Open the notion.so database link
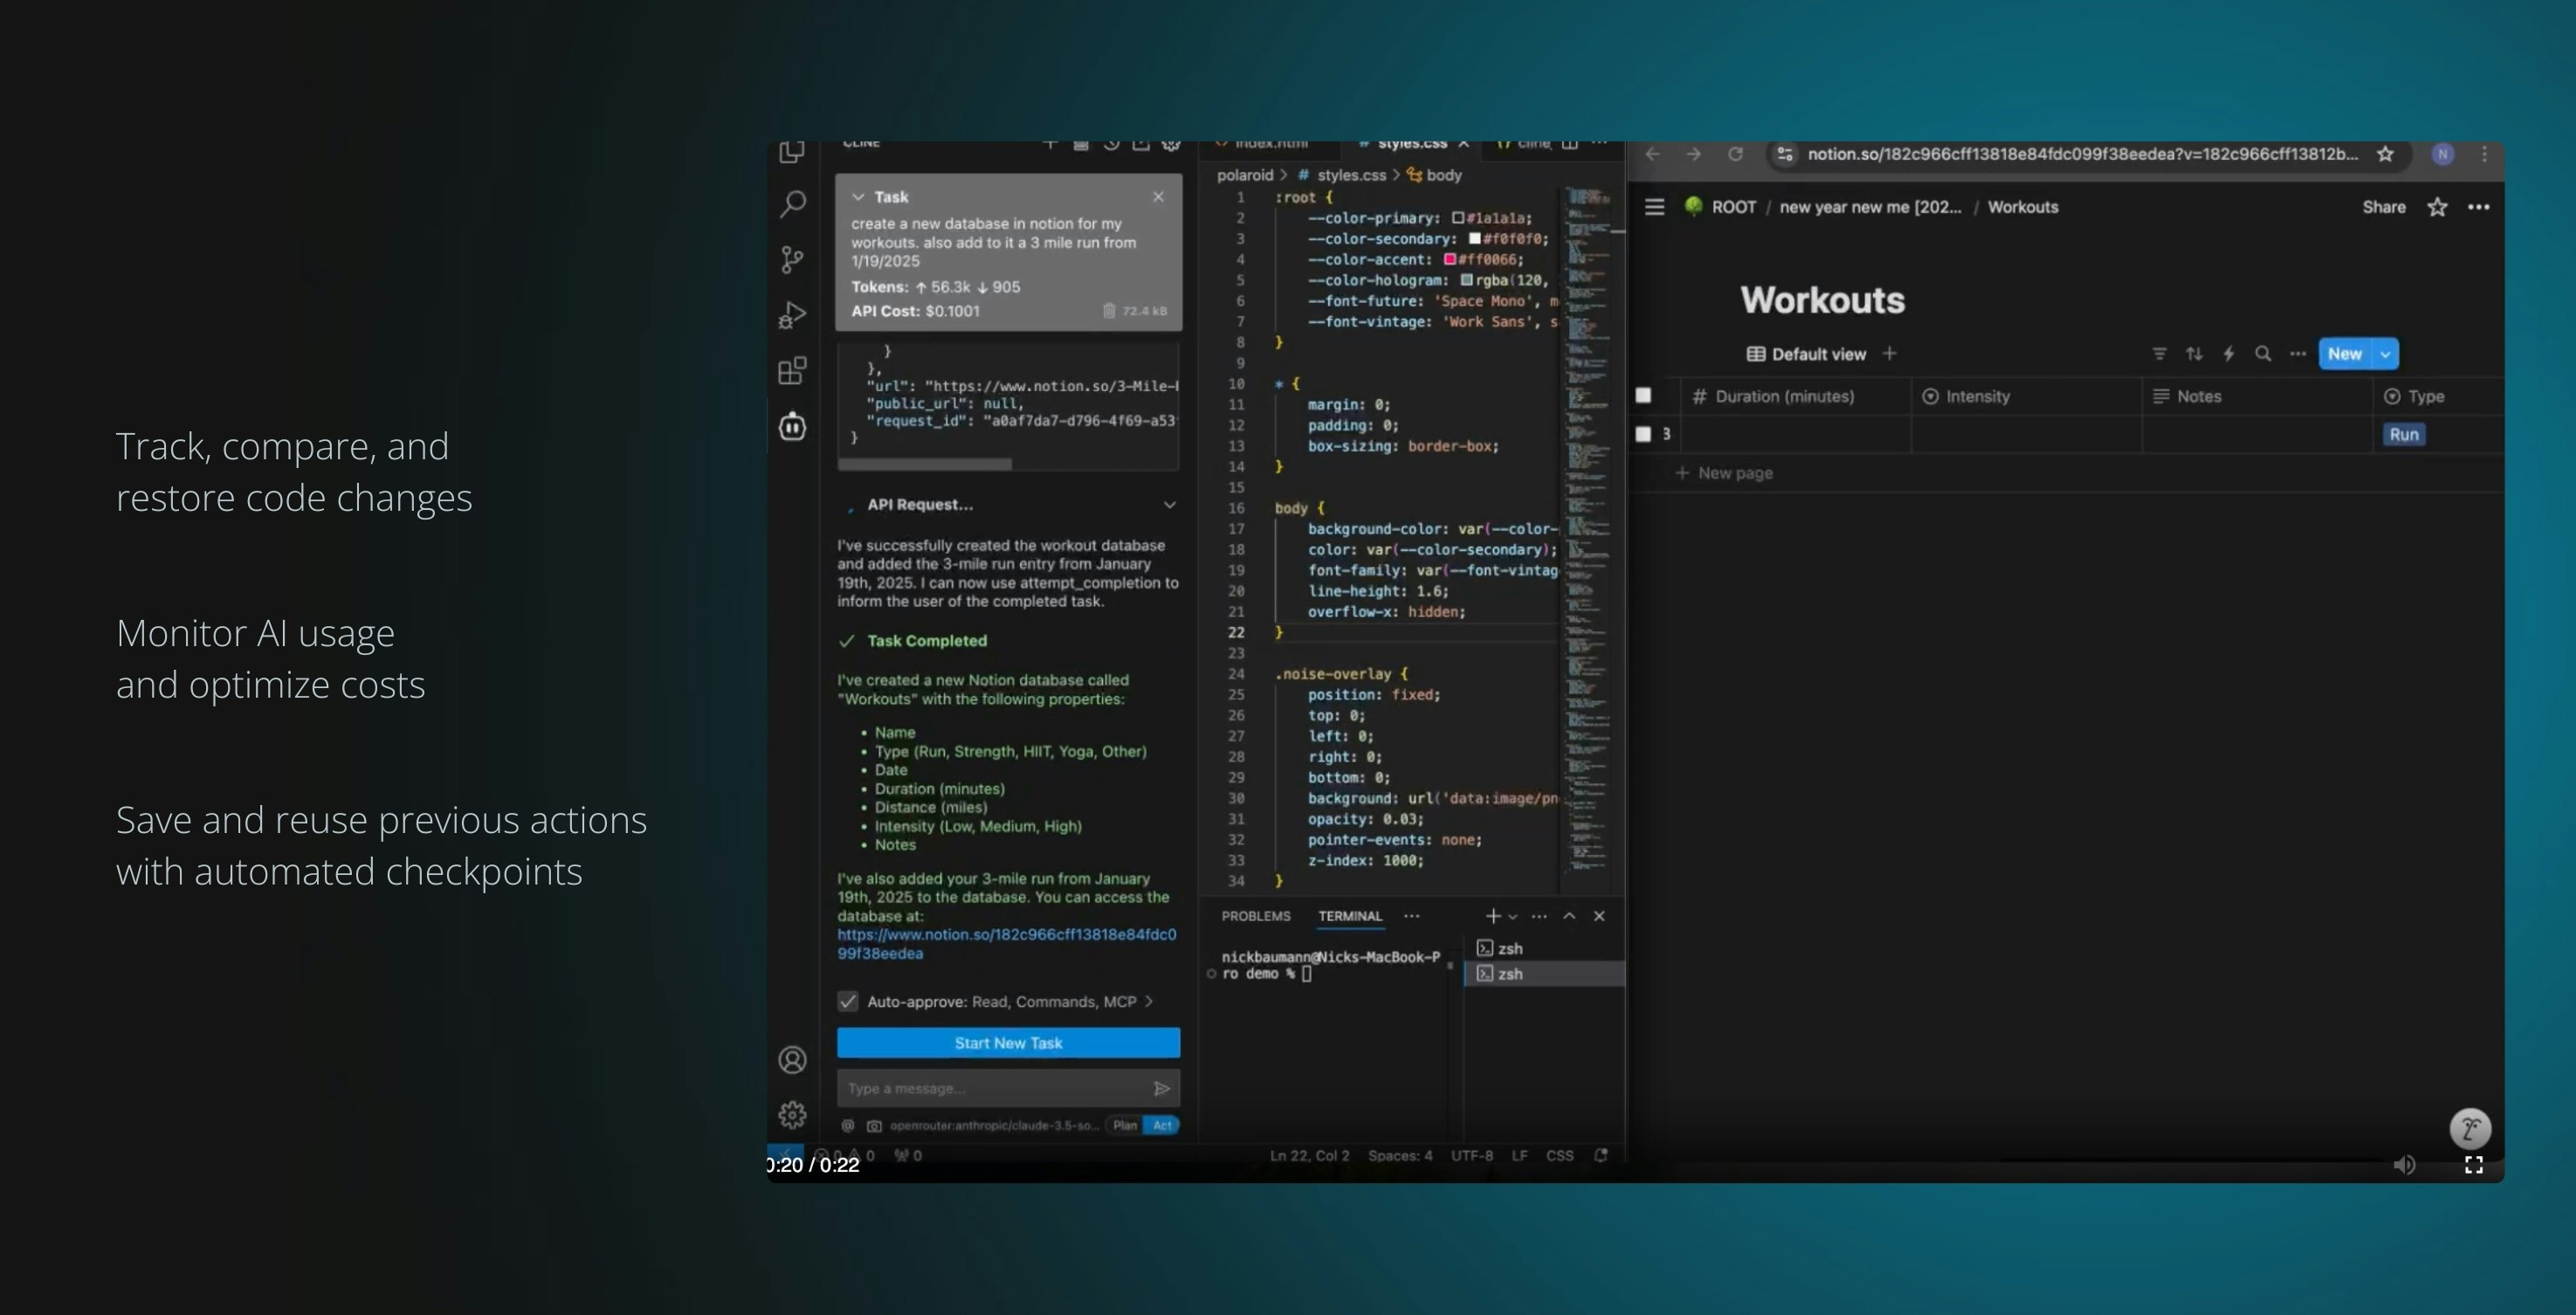This screenshot has height=1315, width=2576. (1006, 935)
